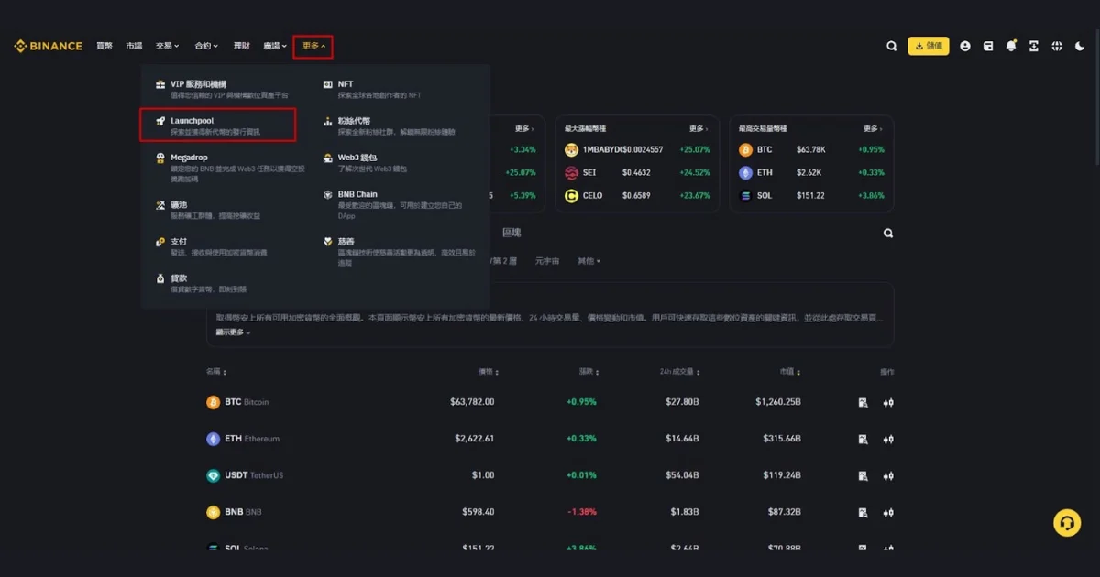Click the SEI coin icon
This screenshot has height=577, width=1100.
click(571, 172)
